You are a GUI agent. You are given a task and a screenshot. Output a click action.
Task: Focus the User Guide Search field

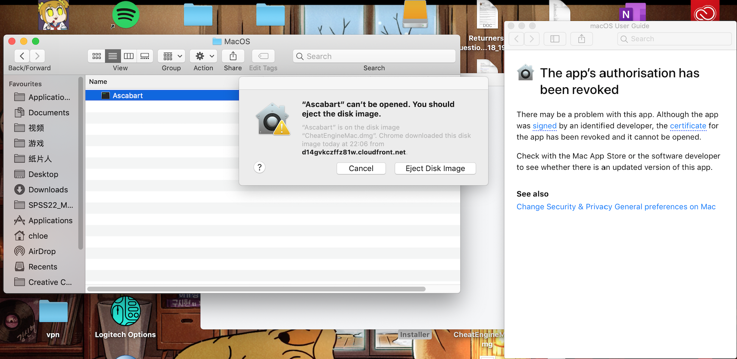click(x=674, y=39)
